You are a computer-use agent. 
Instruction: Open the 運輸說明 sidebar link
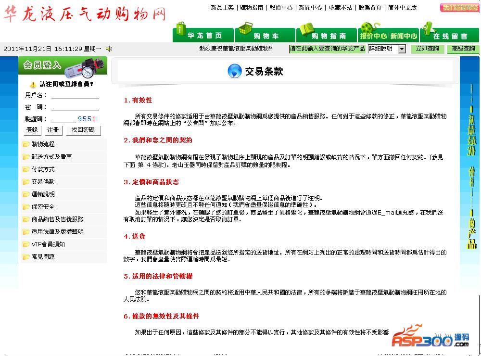pyautogui.click(x=43, y=194)
